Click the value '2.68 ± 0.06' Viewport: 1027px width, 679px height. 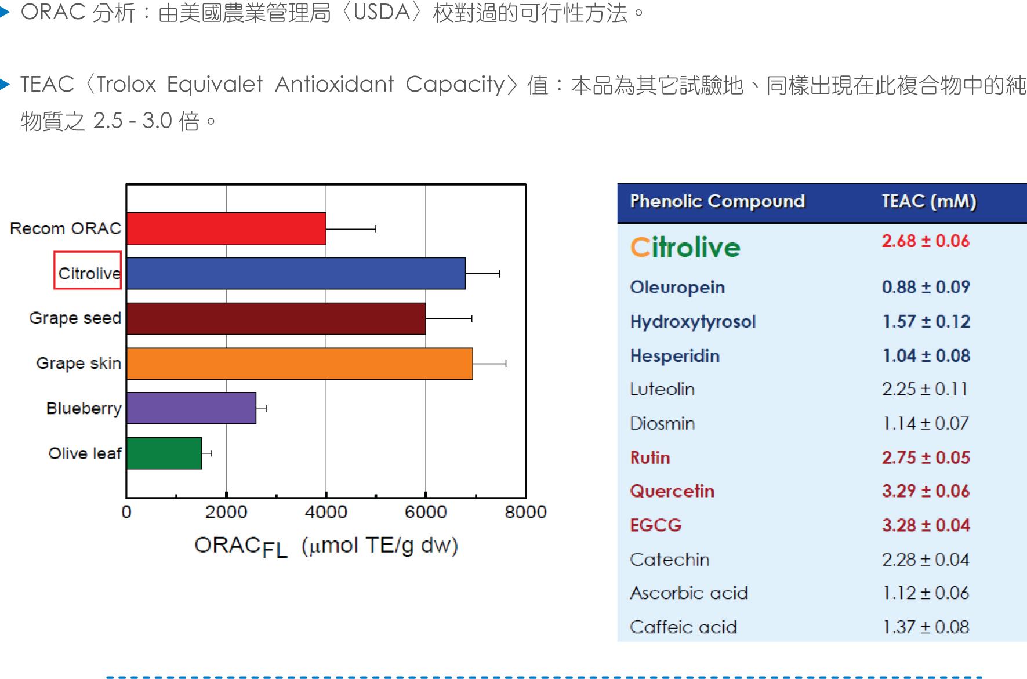click(926, 241)
